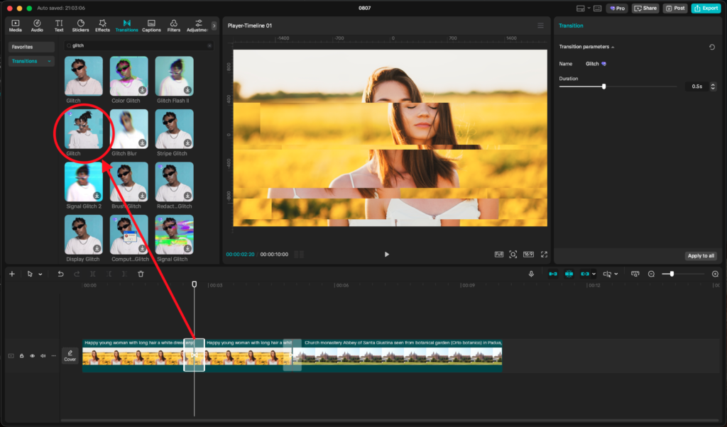Open the Player menu icon

(540, 26)
